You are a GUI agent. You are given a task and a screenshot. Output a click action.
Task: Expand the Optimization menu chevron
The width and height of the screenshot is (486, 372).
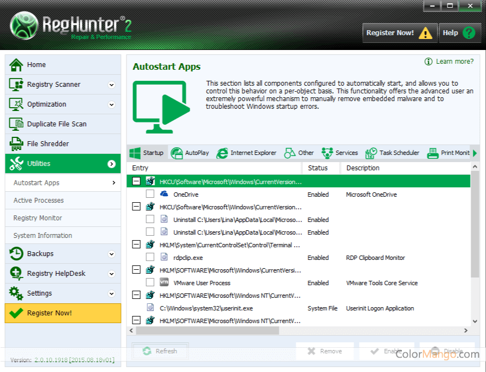(x=112, y=105)
